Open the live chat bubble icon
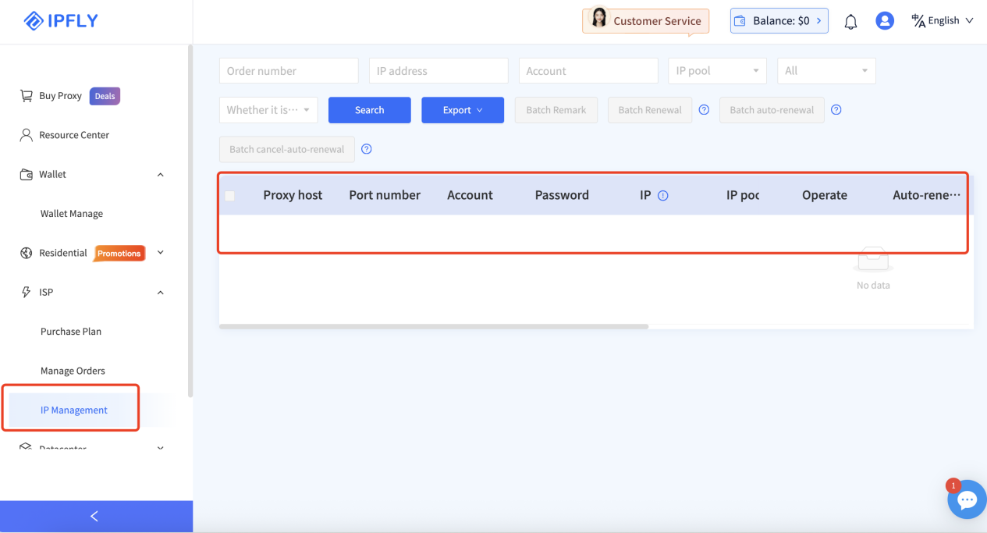This screenshot has width=987, height=533. click(967, 500)
